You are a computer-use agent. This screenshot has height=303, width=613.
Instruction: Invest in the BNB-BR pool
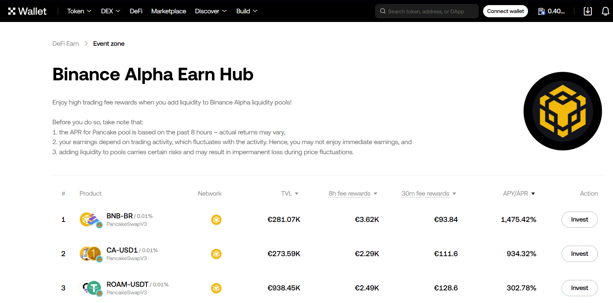click(579, 219)
